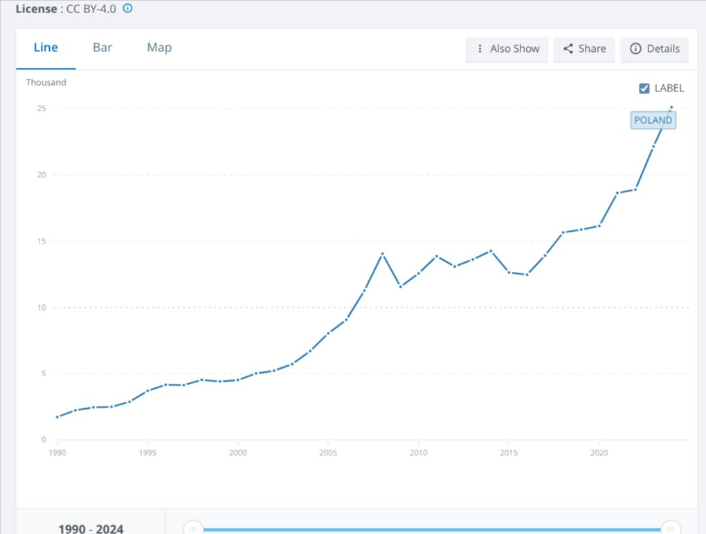706x534 pixels.
Task: Open the Also Show options menu
Action: click(507, 49)
